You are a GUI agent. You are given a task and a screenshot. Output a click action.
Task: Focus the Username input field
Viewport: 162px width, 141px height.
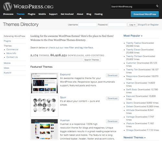tap(88, 25)
